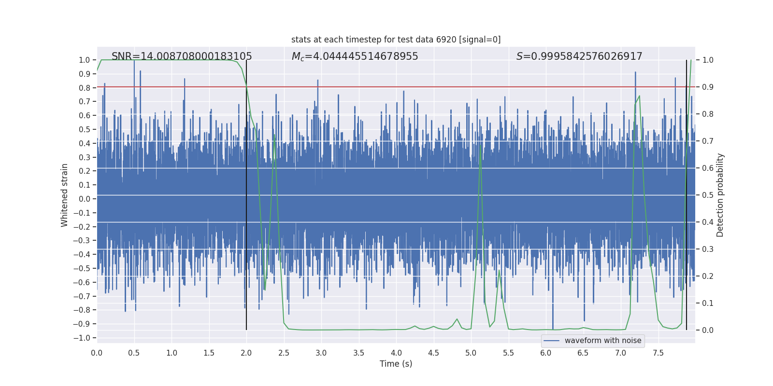Select the 'Whitened strain' y-axis label
773x386 pixels.
65,195
